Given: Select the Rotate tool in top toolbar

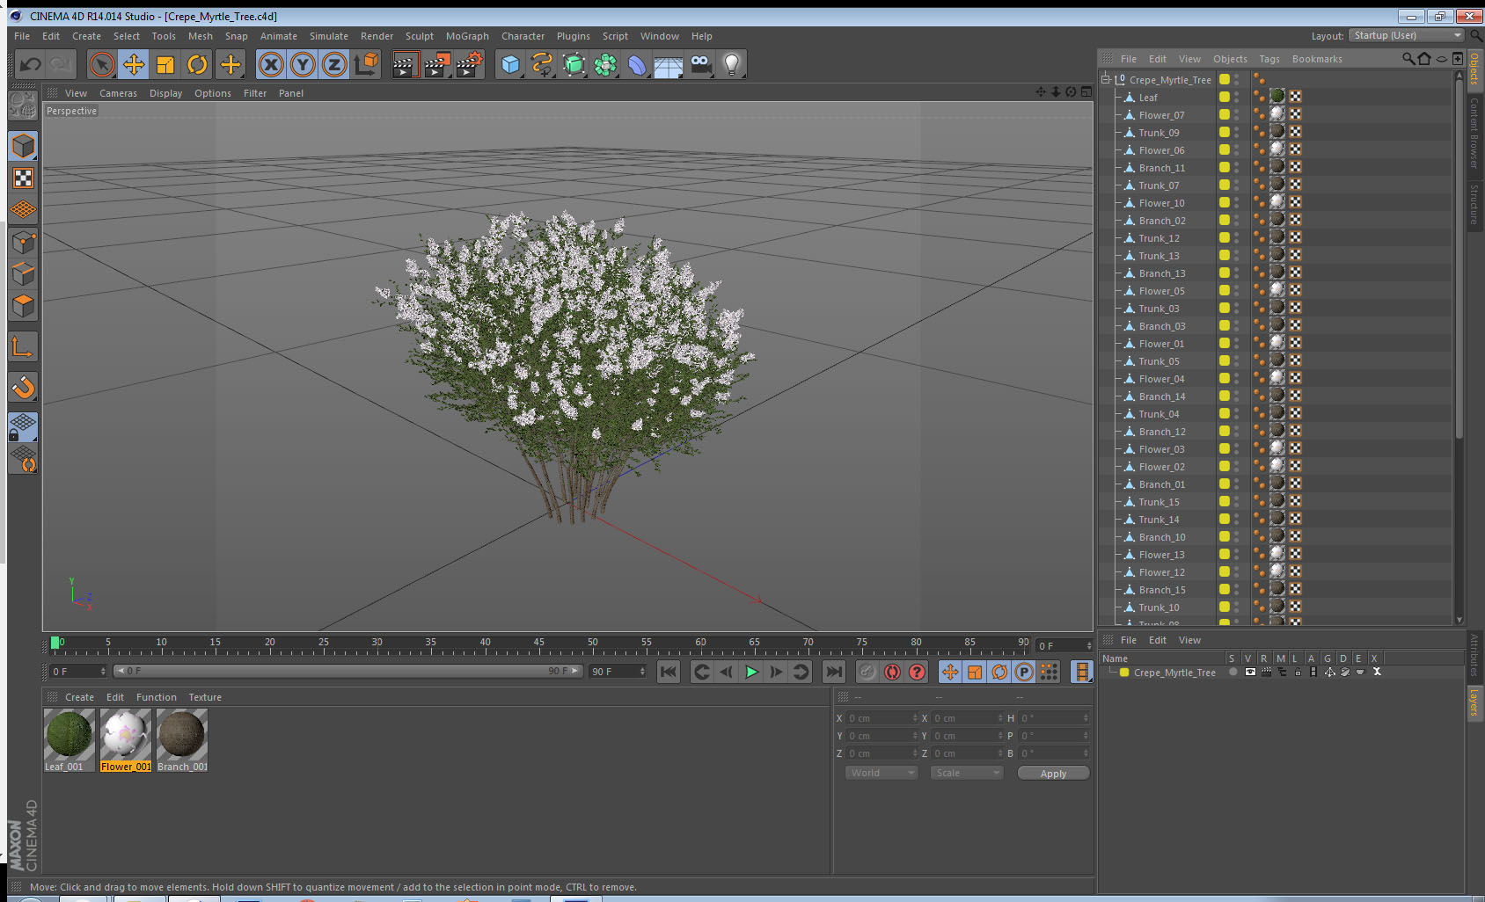Looking at the screenshot, I should pyautogui.click(x=197, y=64).
